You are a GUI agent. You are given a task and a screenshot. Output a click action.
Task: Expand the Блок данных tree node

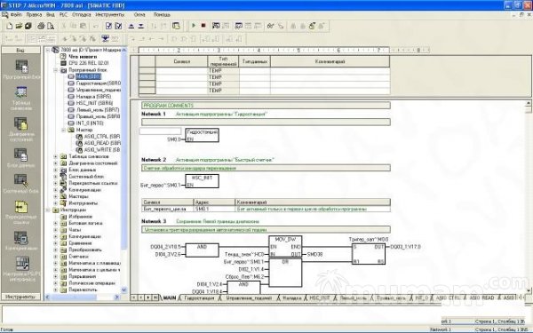[56, 170]
